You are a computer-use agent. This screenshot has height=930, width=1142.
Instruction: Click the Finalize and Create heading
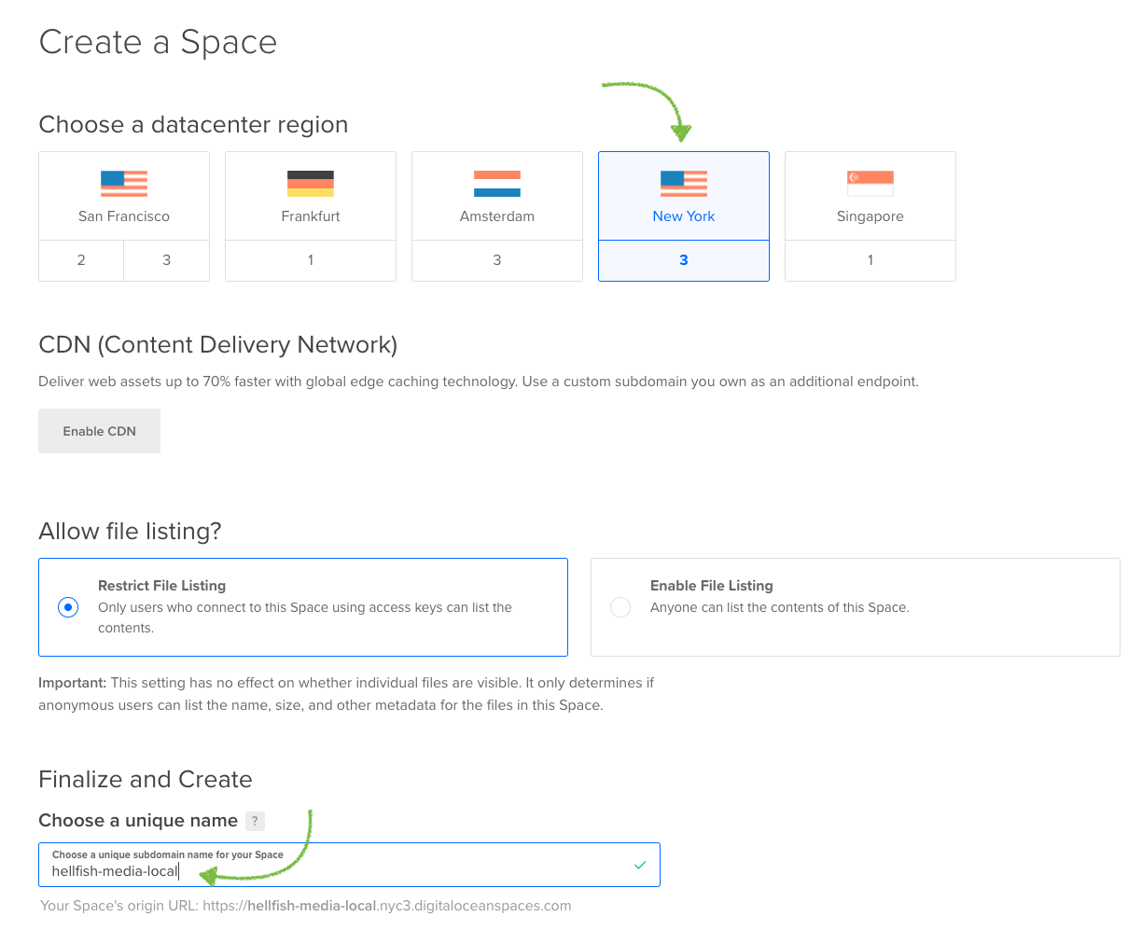(x=146, y=780)
